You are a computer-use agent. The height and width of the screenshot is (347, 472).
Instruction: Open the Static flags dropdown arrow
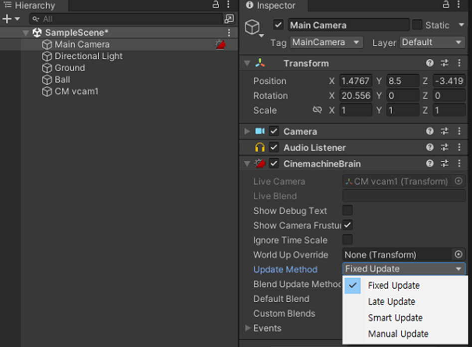point(461,25)
